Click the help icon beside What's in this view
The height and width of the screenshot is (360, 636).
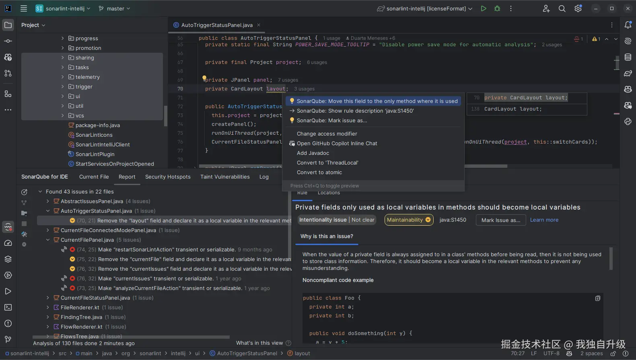point(288,343)
